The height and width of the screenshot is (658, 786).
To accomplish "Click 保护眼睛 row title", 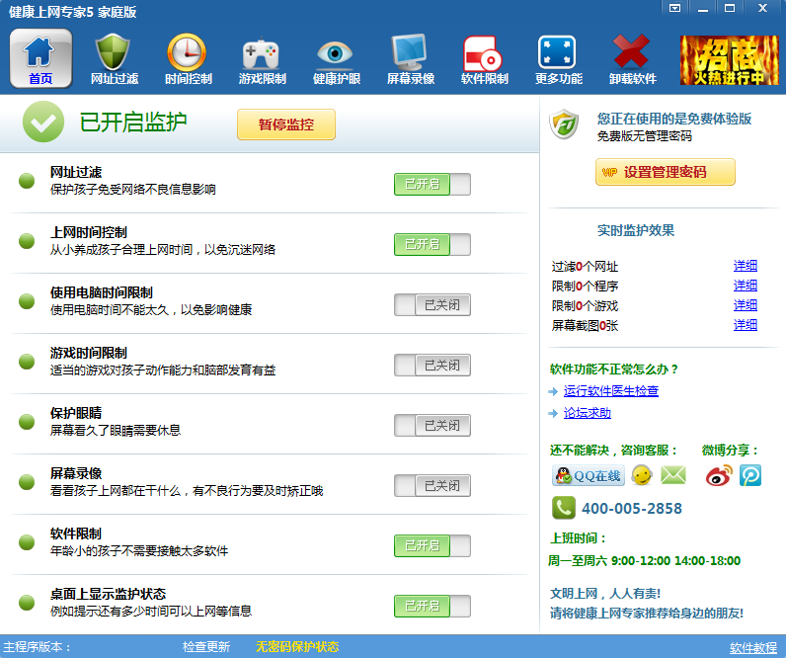I will pyautogui.click(x=76, y=413).
